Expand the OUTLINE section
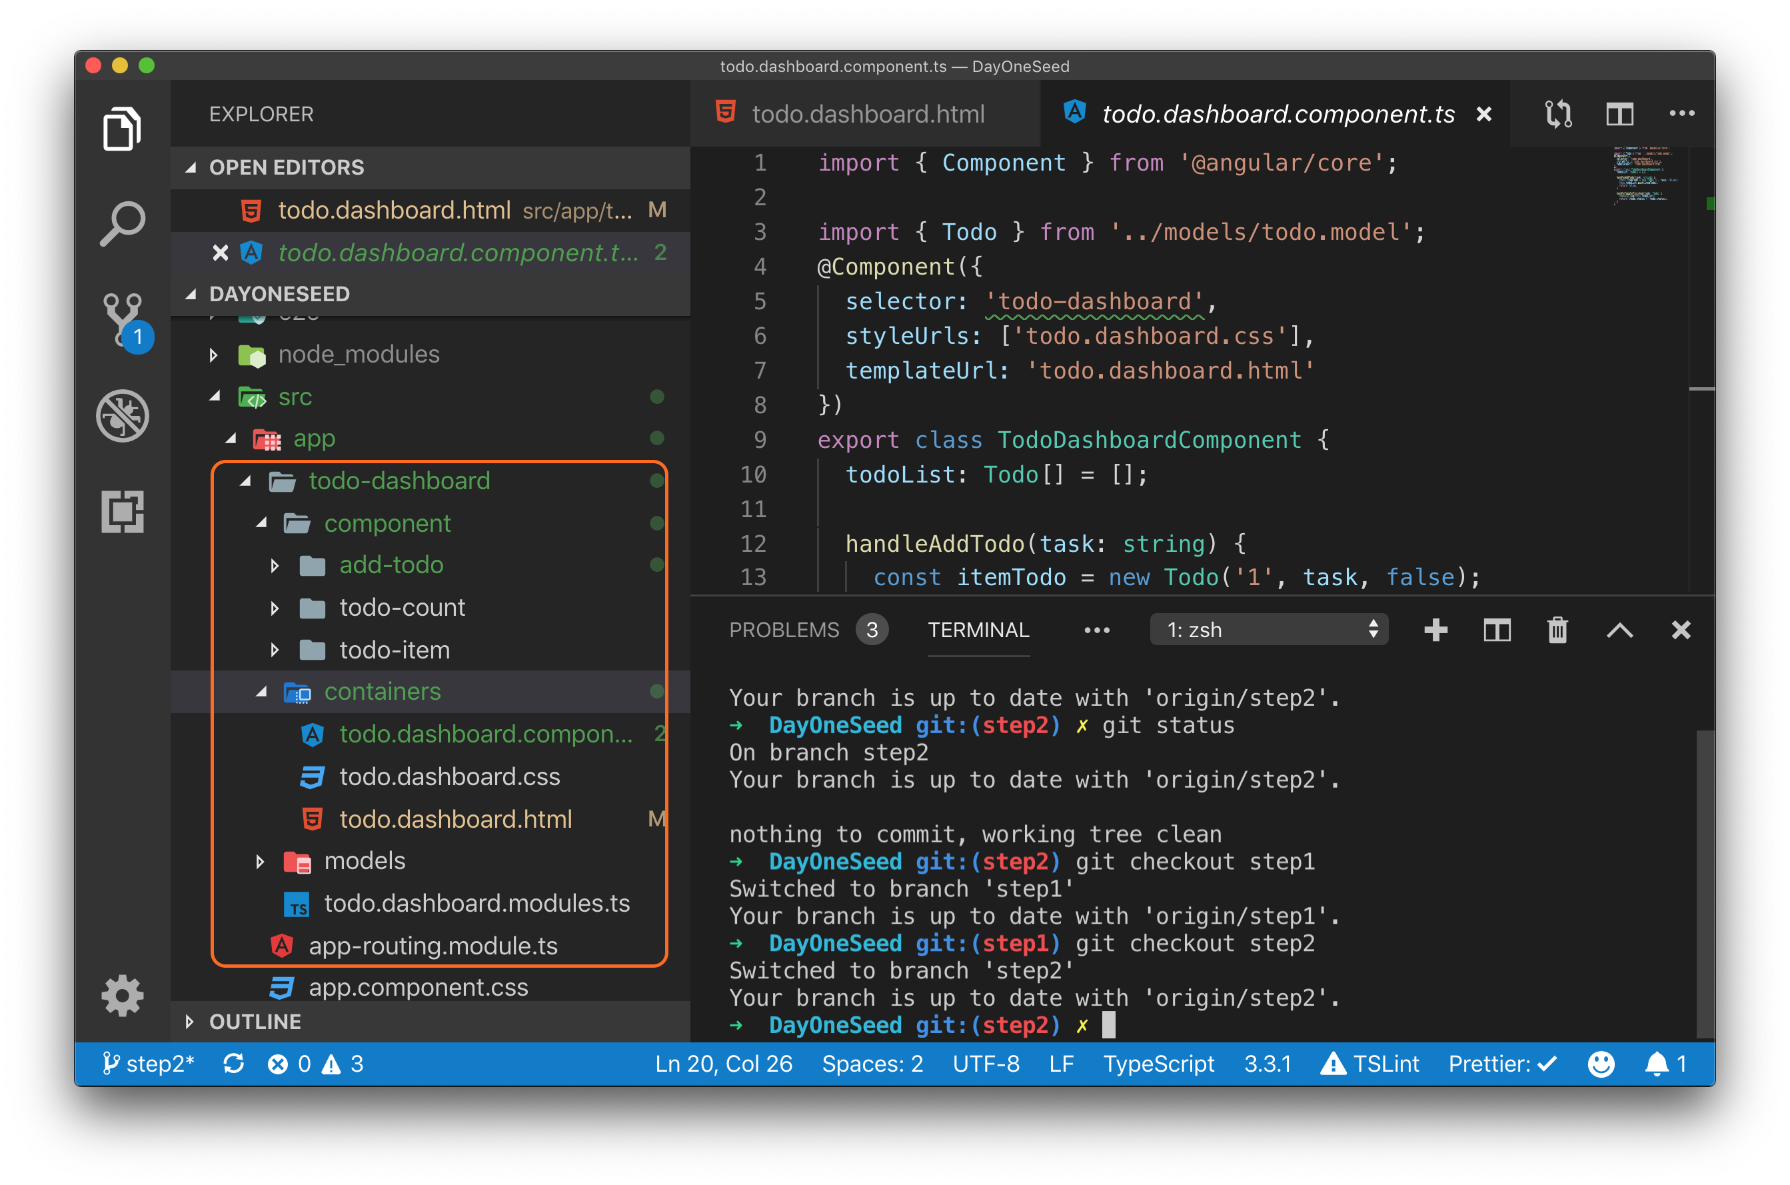 click(431, 1022)
